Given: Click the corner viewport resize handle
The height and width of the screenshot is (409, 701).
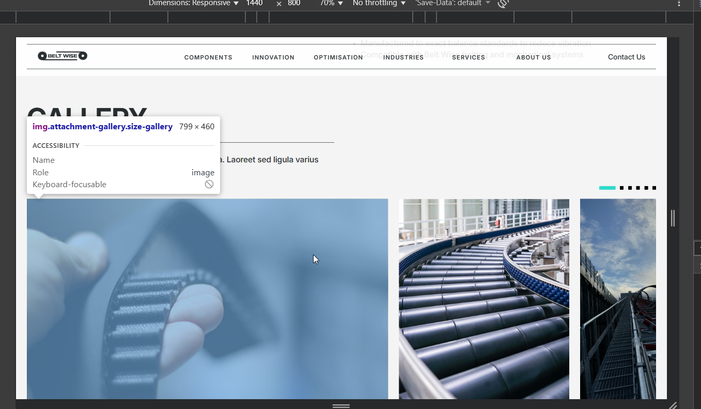Looking at the screenshot, I should (x=673, y=405).
